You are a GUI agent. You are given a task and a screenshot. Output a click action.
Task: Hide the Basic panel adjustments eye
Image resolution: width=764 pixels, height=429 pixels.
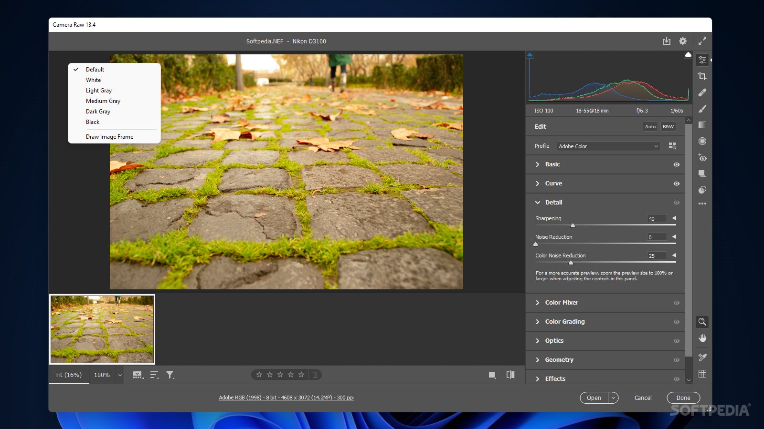pos(677,164)
